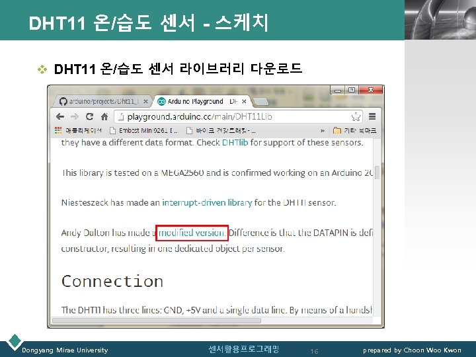Click the Arduino logo icon on second tab
The height and width of the screenshot is (357, 476).
click(x=161, y=101)
